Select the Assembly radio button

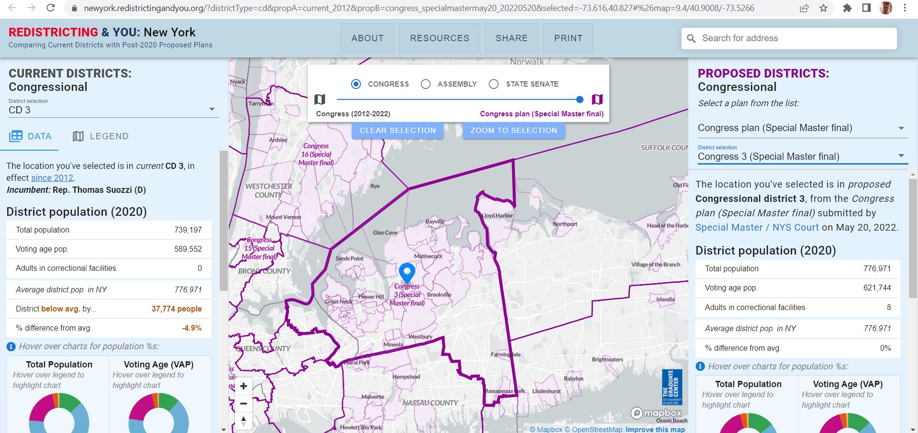(425, 84)
